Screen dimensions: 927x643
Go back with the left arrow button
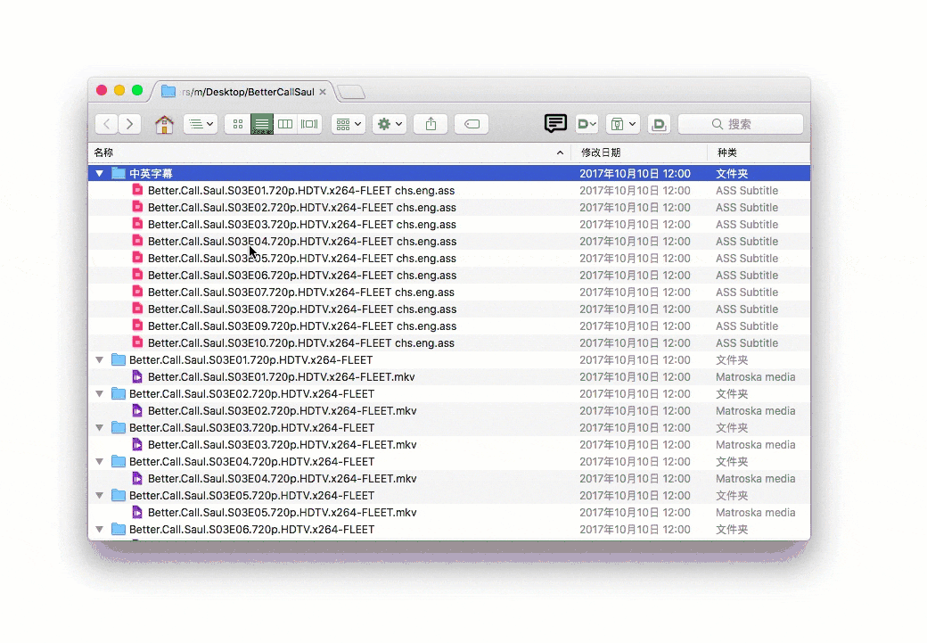coord(106,124)
